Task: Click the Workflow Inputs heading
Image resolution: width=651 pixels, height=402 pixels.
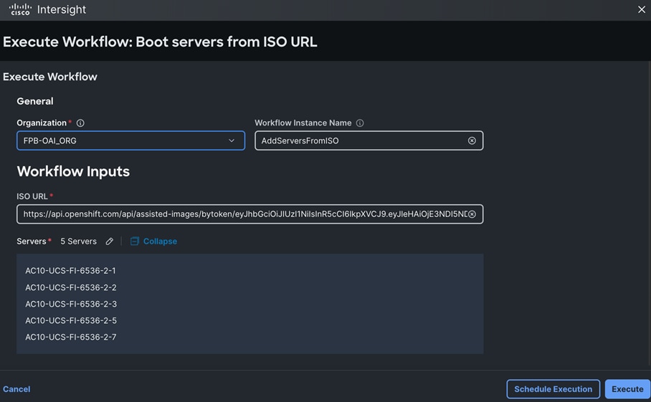Action: tap(73, 172)
